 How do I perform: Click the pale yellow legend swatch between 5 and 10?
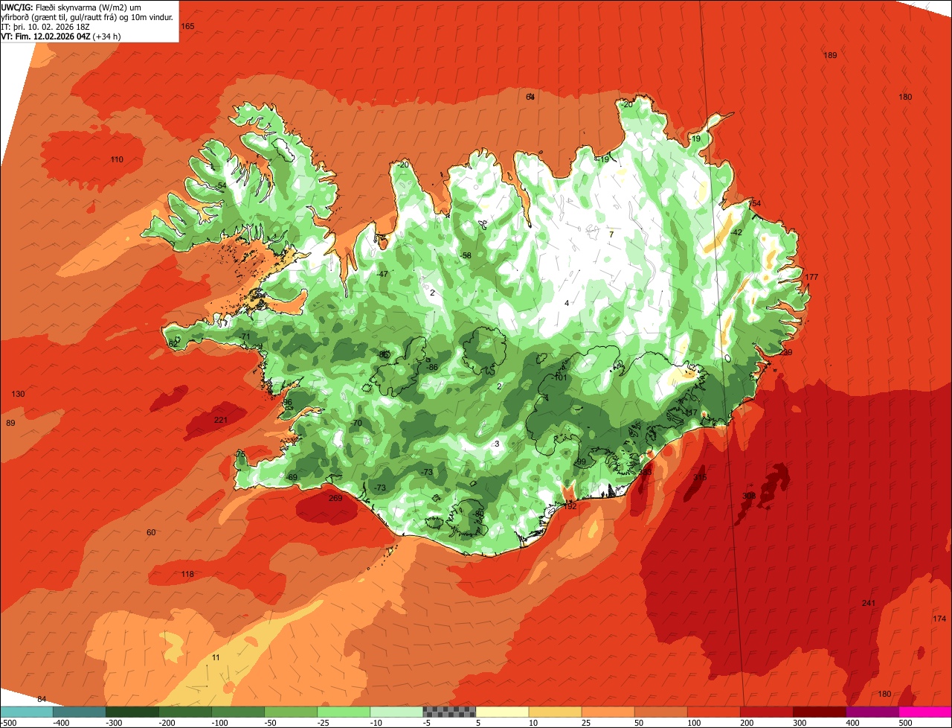[502, 712]
